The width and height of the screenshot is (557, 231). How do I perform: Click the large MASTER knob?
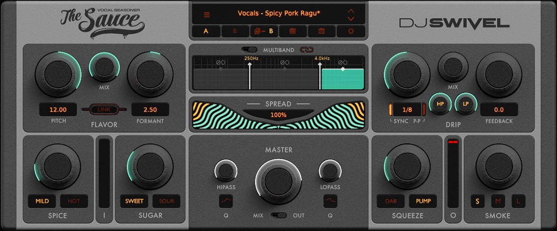coord(278,182)
